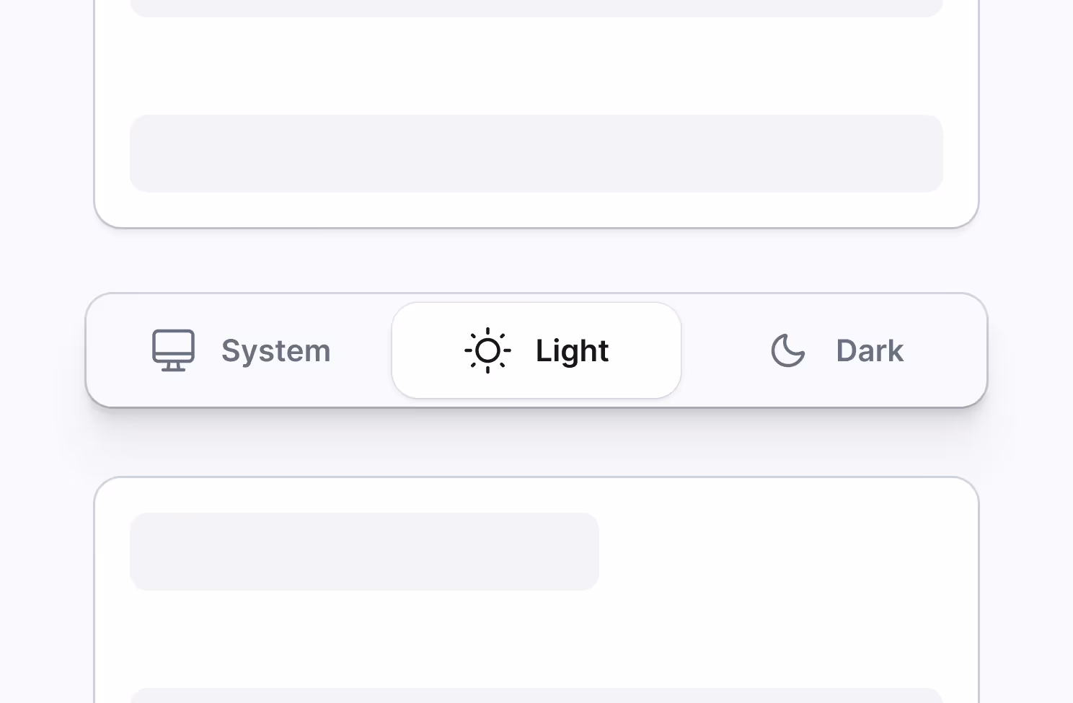Viewport: 1073px width, 703px height.
Task: Click the wide gray placeholder in upper card
Action: click(536, 154)
